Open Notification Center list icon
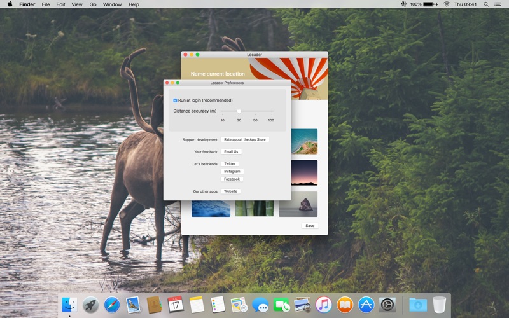 (x=498, y=4)
